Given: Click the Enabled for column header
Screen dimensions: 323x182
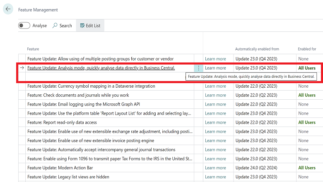Looking at the screenshot, I should [x=307, y=49].
